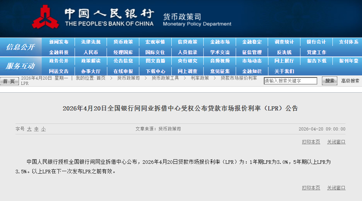Open 征信管理 section
Image resolution: width=362 pixels, height=201 pixels.
tap(252, 52)
